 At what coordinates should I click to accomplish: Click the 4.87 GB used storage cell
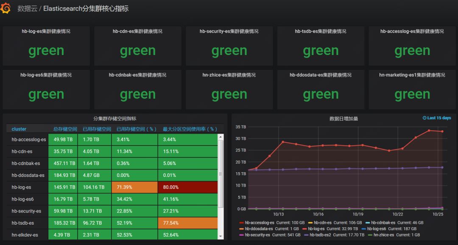click(94, 175)
